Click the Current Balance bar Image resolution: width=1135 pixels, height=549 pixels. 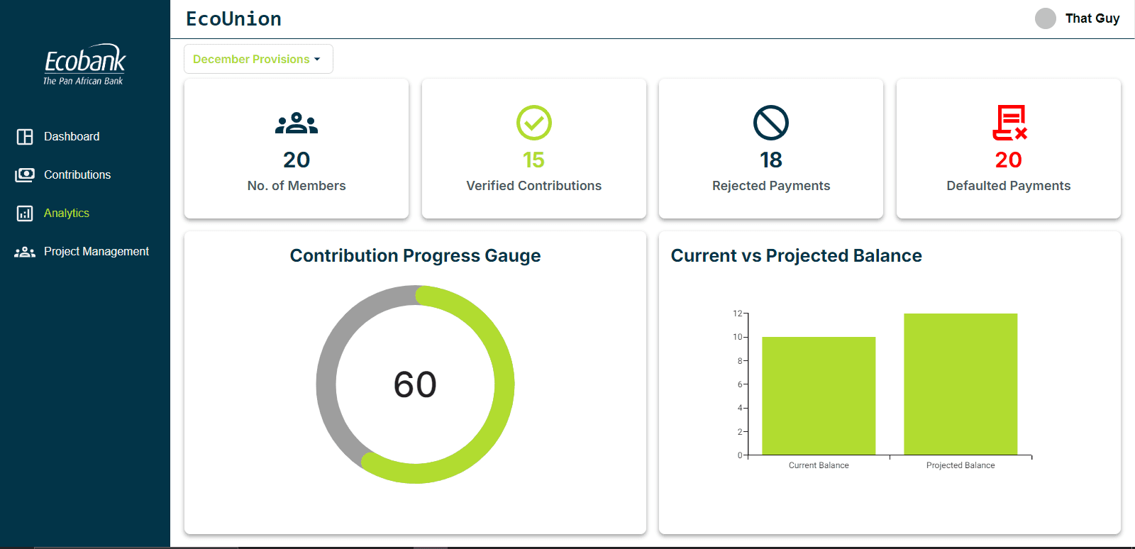[x=819, y=396]
